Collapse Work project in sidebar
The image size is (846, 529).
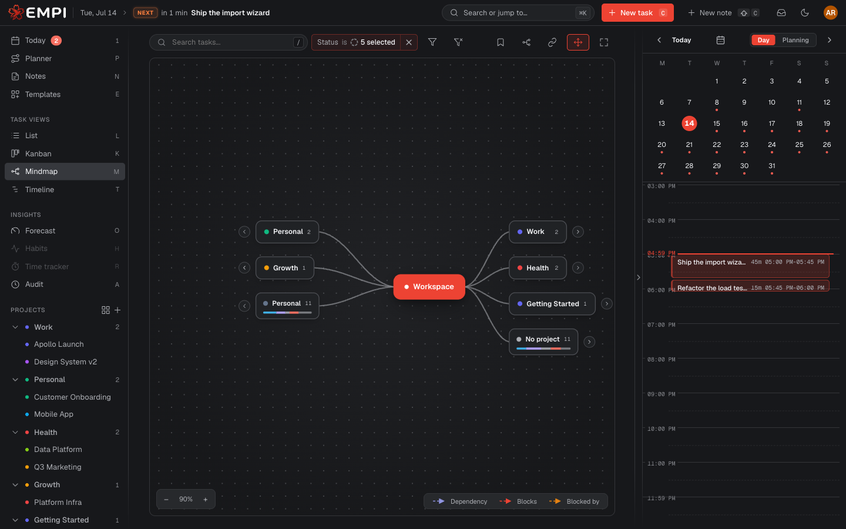click(x=15, y=327)
